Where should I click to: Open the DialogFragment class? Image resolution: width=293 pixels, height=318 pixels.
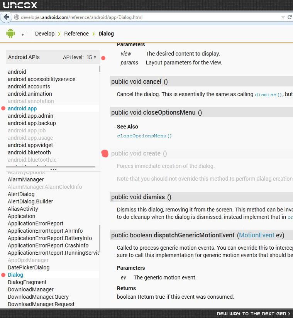pos(27,282)
